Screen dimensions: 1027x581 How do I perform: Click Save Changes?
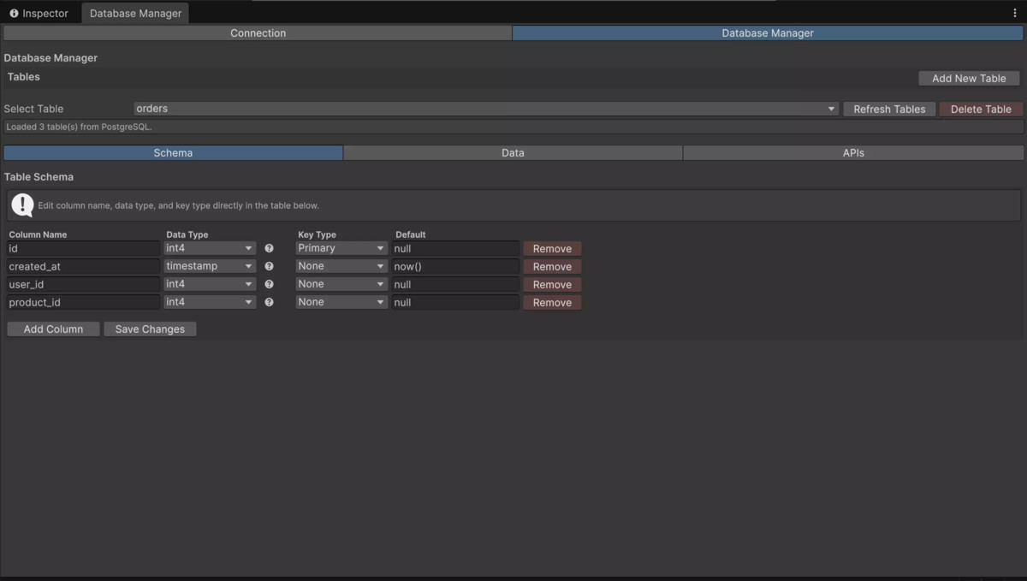tap(150, 329)
